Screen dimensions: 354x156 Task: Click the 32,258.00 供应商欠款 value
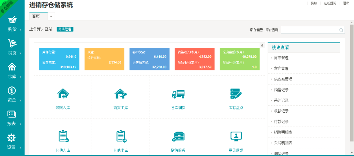click(160, 67)
